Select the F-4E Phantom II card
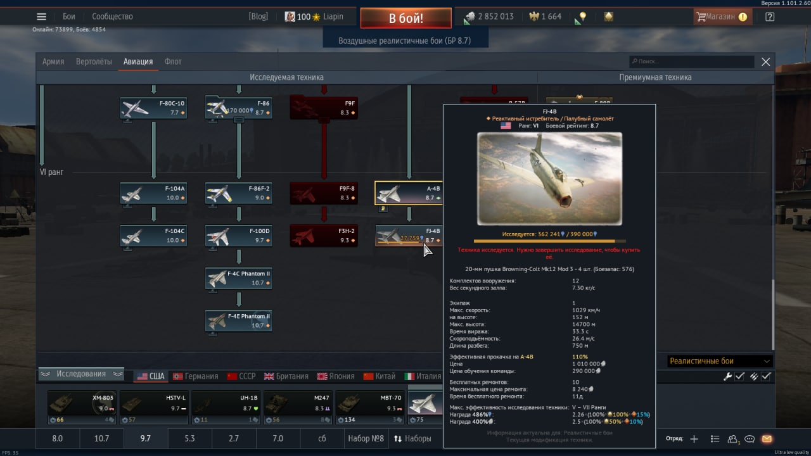 coord(238,320)
